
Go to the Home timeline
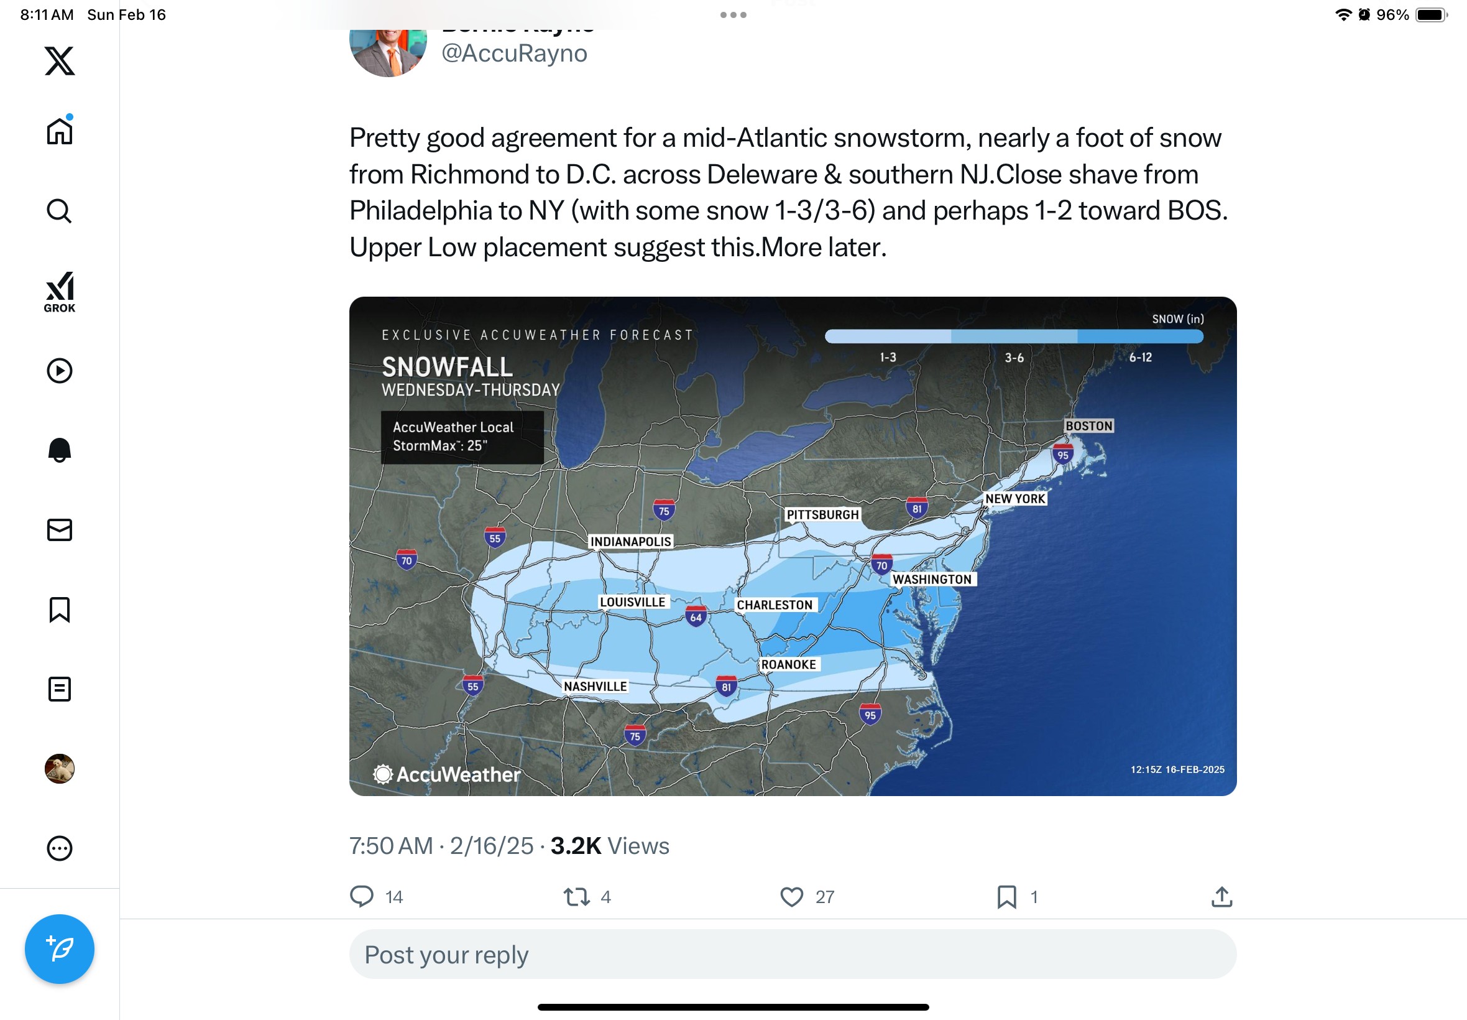click(x=60, y=132)
